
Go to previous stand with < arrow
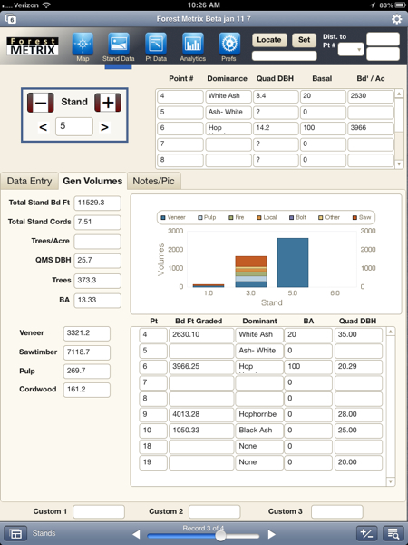pyautogui.click(x=43, y=127)
